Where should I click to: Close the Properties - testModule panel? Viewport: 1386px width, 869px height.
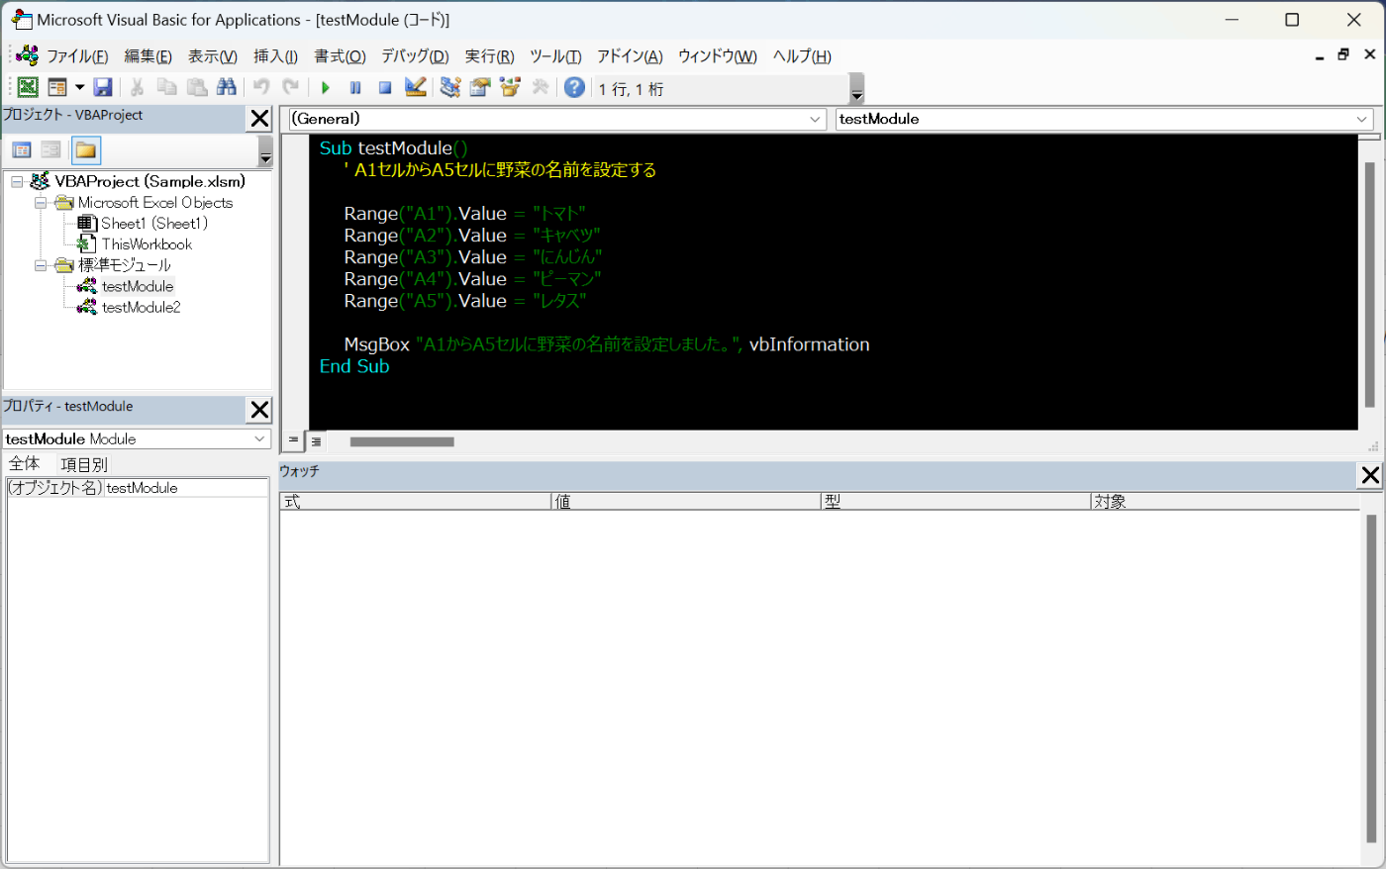[259, 410]
